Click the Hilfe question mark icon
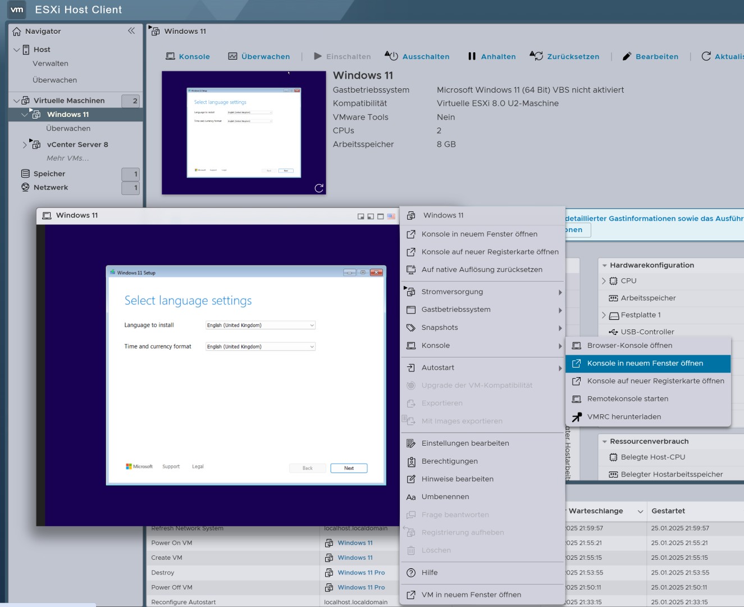The width and height of the screenshot is (744, 607). tap(411, 573)
